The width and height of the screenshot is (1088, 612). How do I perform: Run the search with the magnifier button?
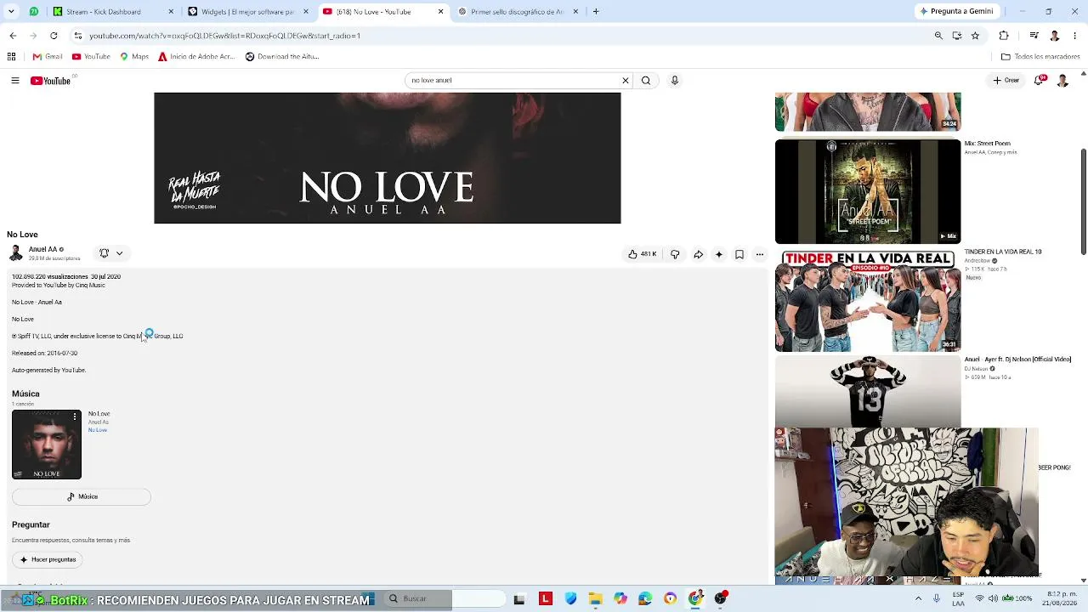point(646,81)
